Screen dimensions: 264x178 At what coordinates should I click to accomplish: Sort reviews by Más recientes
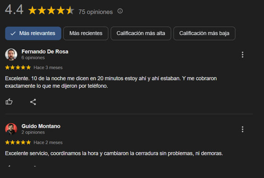[85, 33]
